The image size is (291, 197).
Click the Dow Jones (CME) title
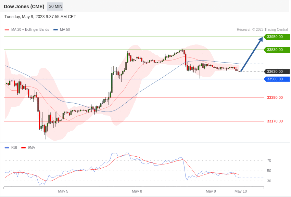[x=24, y=6]
